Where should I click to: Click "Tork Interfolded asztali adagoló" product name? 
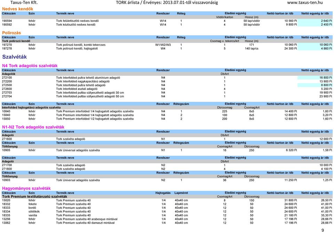coord(77,89)
